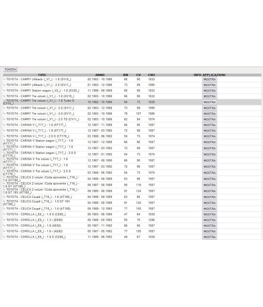This screenshot has height=307, width=263.
Task: Click the INFO APPLICAZIONI column header
Action: (x=209, y=75)
